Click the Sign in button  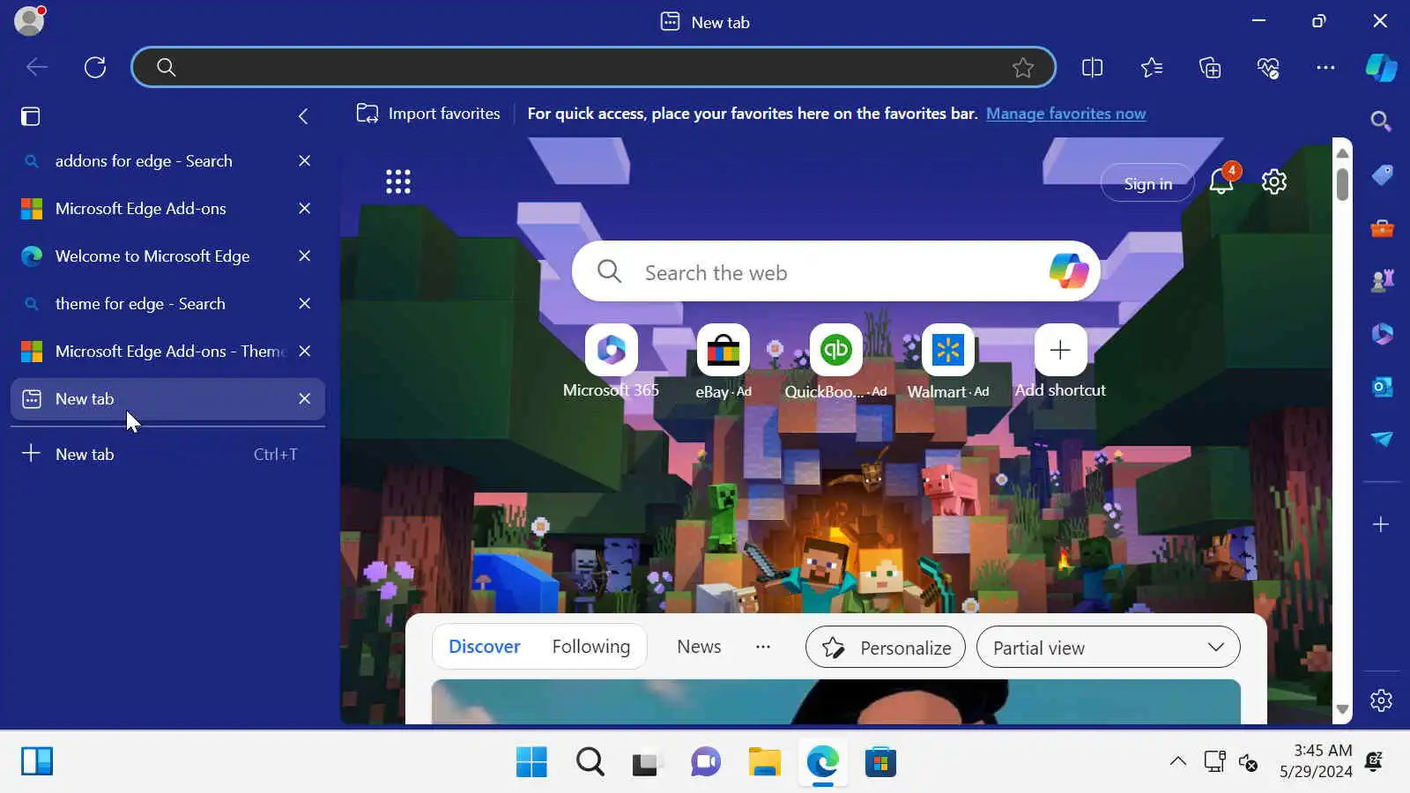click(1147, 183)
